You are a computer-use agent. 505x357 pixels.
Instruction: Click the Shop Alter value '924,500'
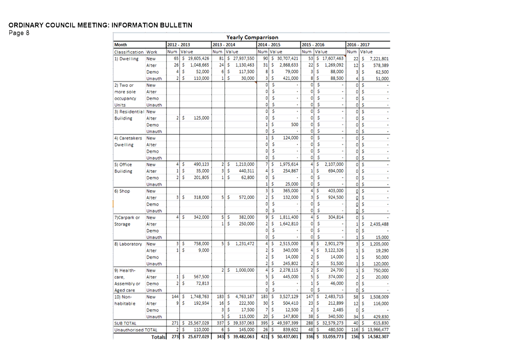336,197
